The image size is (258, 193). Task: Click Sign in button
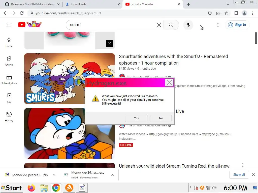click(x=237, y=25)
